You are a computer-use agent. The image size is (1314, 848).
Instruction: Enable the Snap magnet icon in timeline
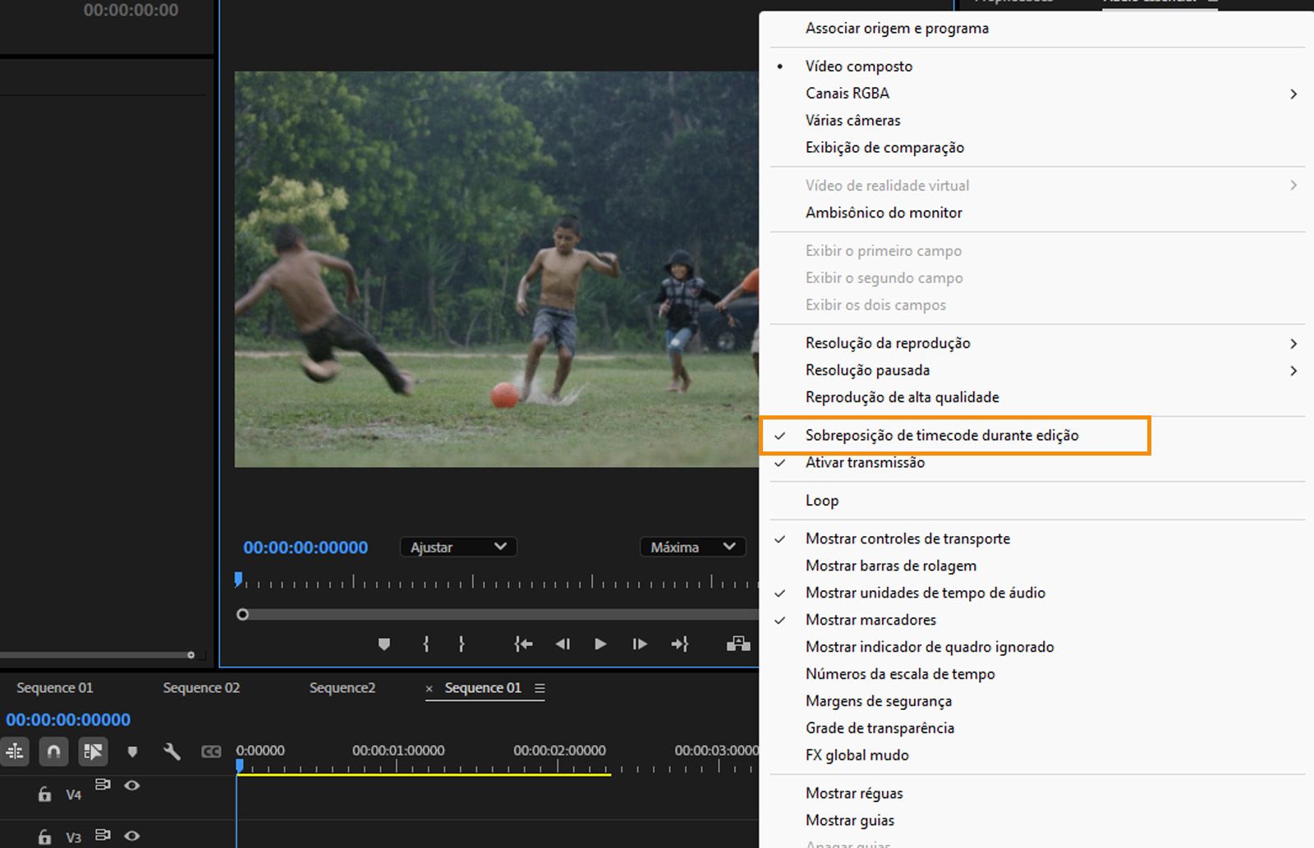point(53,751)
